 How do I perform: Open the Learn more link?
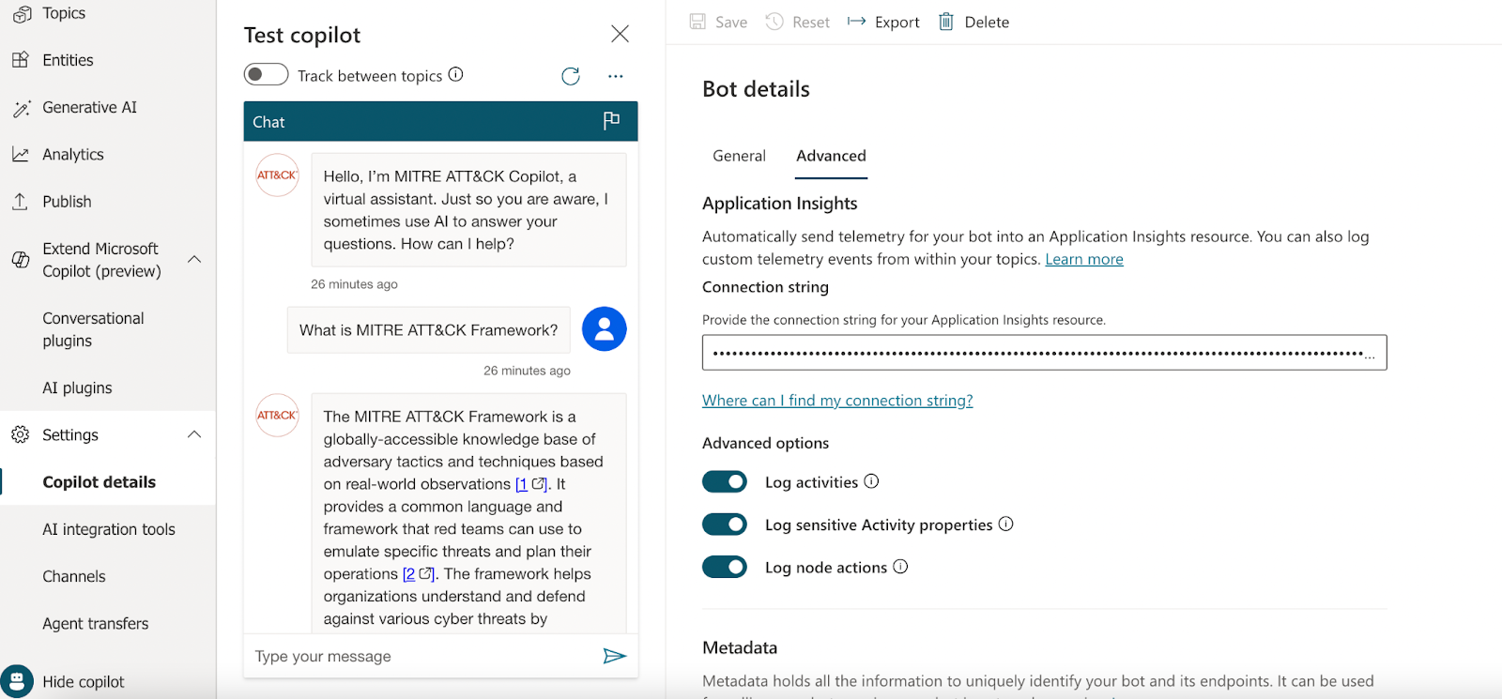tap(1084, 259)
